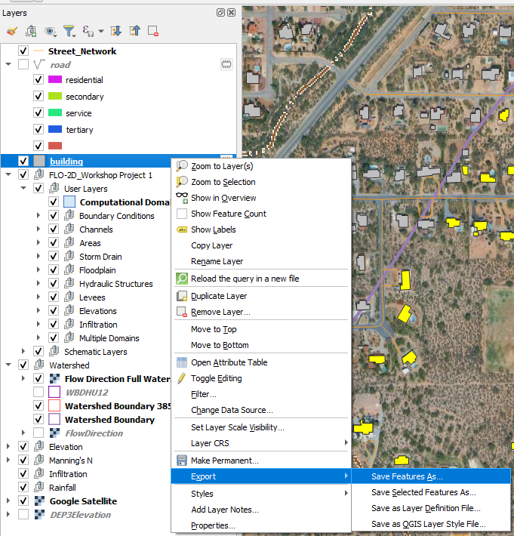Click the Add Group icon
The image size is (514, 536).
31,31
